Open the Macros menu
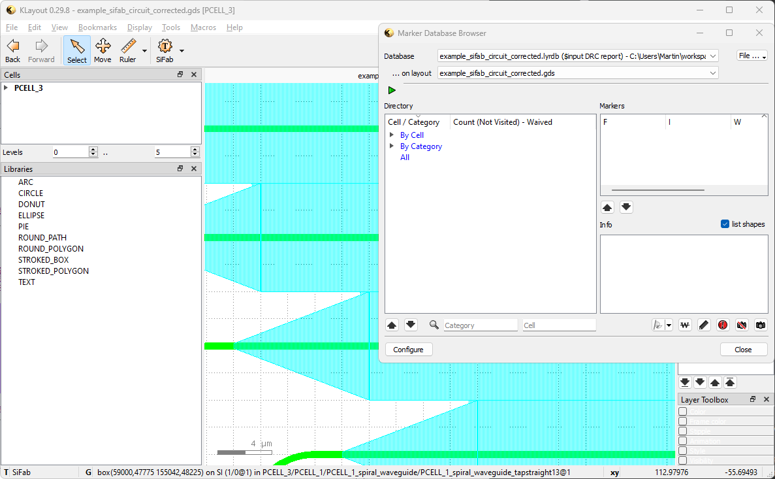Viewport: 775px width, 479px height. [203, 27]
